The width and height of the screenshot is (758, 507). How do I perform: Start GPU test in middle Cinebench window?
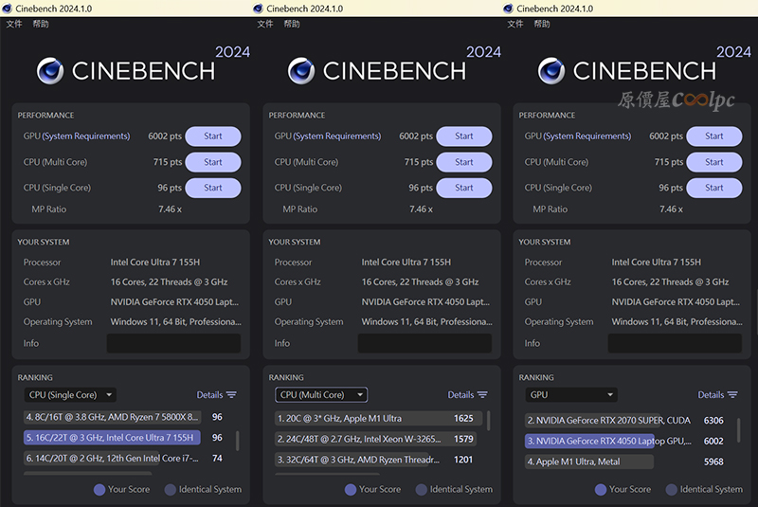(x=464, y=136)
